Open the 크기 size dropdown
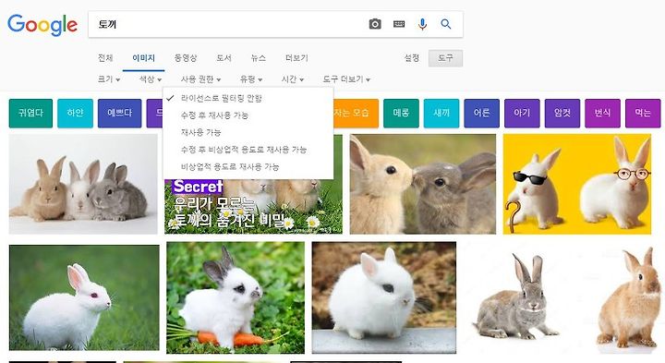 (x=109, y=79)
